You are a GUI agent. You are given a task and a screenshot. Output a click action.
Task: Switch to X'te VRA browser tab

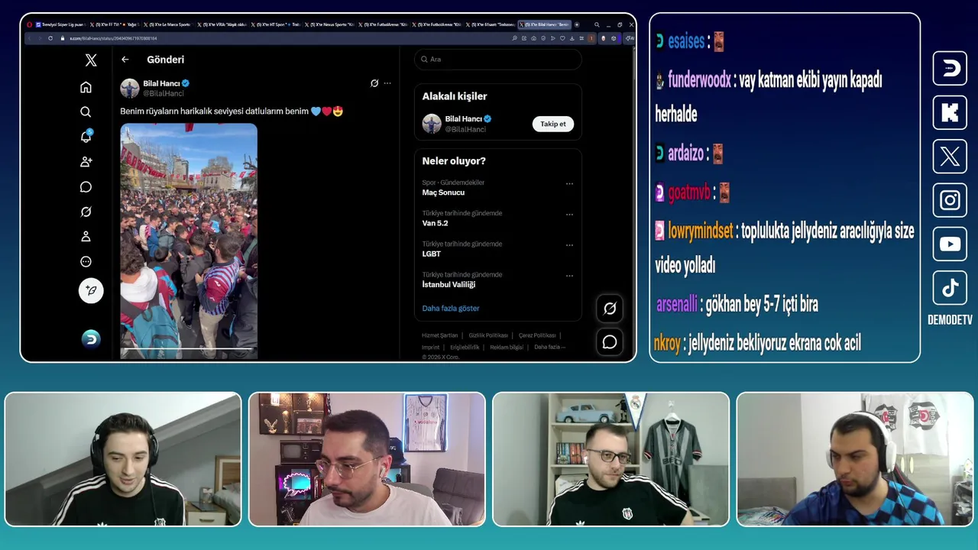point(222,24)
